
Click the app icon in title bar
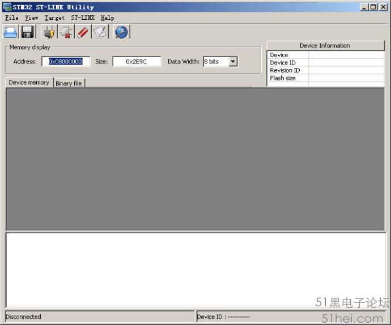pos(7,7)
